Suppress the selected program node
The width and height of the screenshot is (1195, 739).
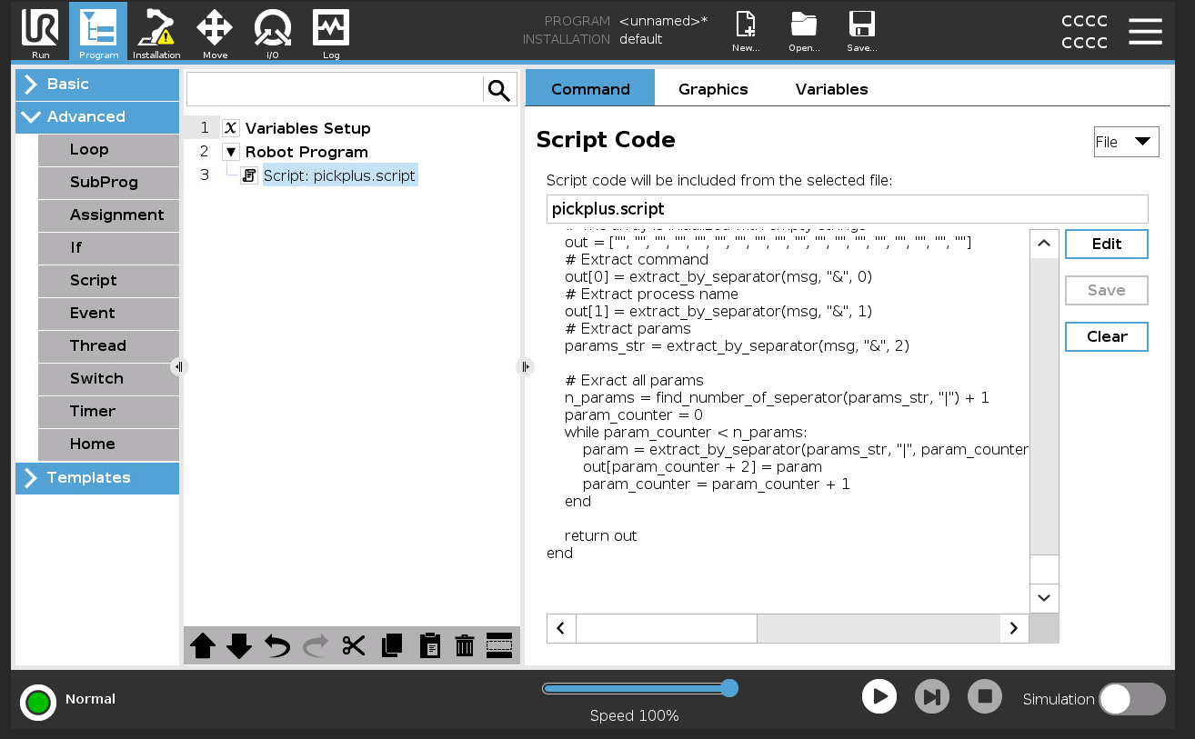pyautogui.click(x=499, y=645)
